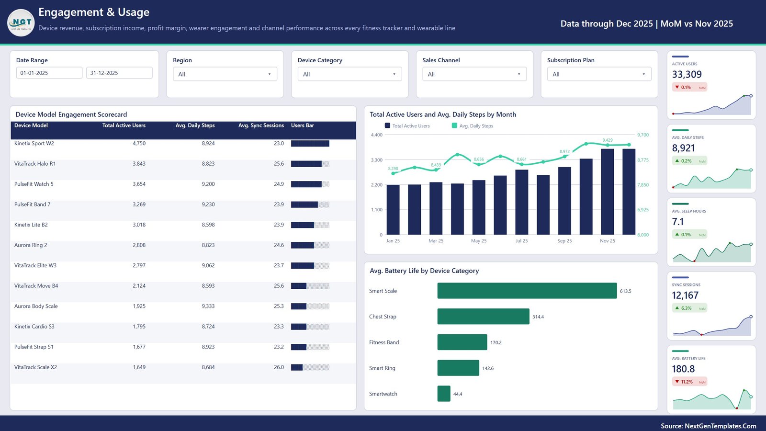Click the Avg. Daily Steps 0.2% MoM up badge

689,161
